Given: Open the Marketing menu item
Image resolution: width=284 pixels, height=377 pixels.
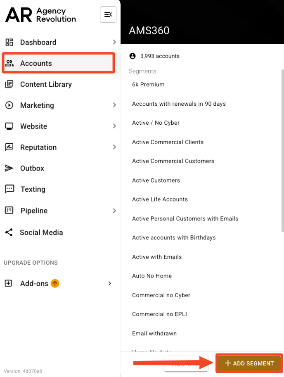Looking at the screenshot, I should pyautogui.click(x=60, y=105).
